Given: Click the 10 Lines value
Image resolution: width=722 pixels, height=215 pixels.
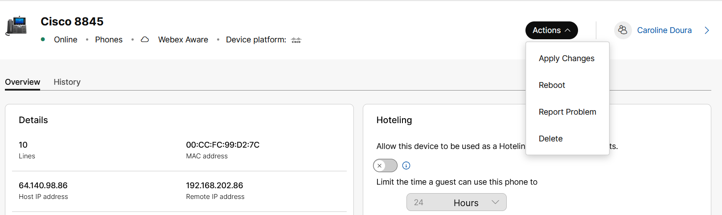Looking at the screenshot, I should [x=23, y=145].
